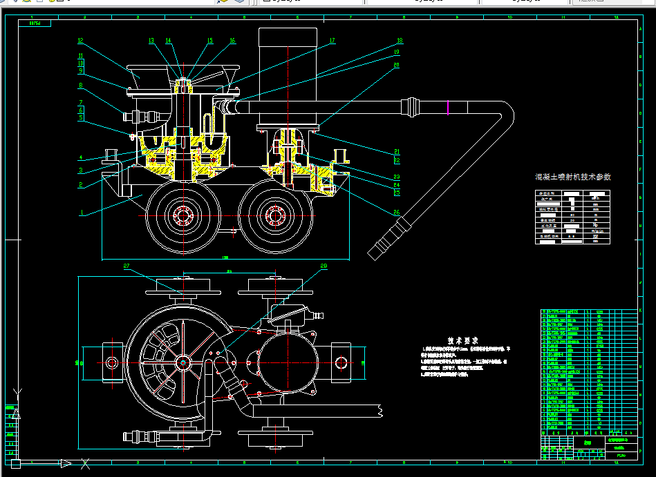
Task: Select the magenta line on the delivery pipe
Action: pyautogui.click(x=448, y=108)
